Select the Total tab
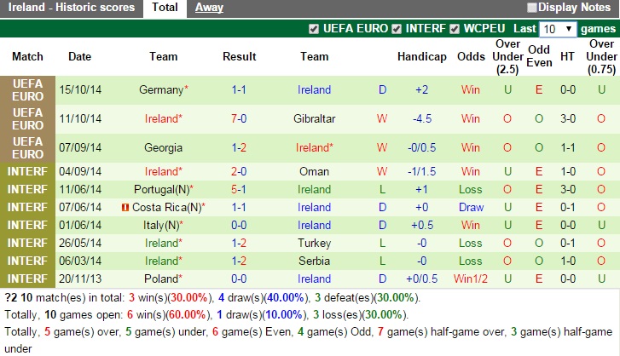The image size is (620, 356). point(165,8)
